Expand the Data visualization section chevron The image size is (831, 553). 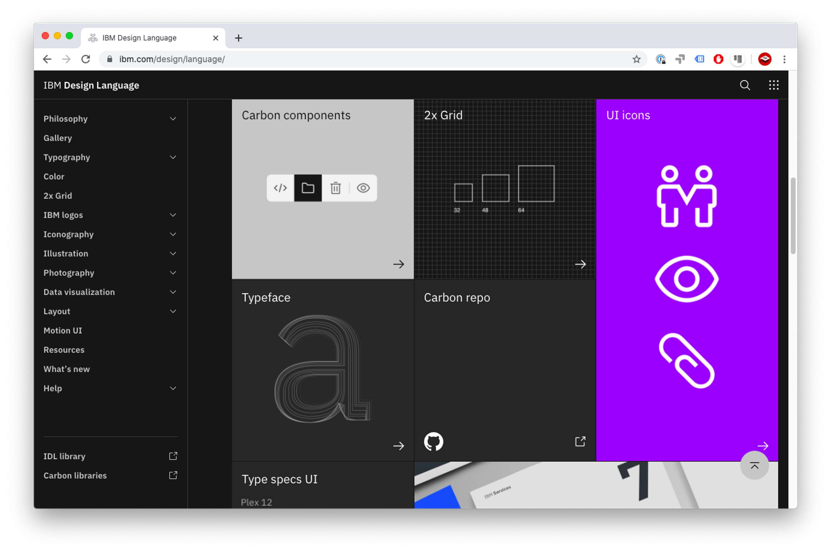173,292
